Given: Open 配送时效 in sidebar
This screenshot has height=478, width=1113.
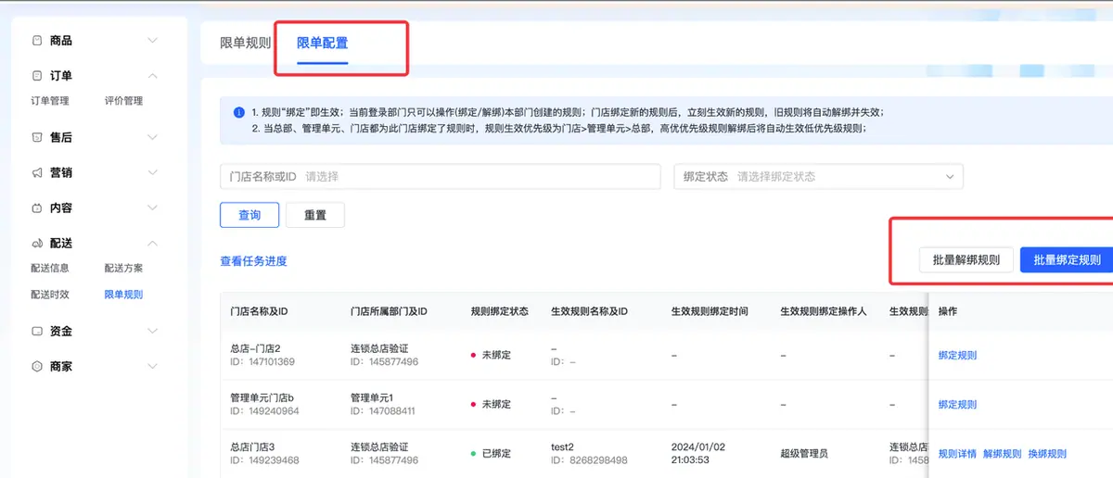Looking at the screenshot, I should coord(49,296).
